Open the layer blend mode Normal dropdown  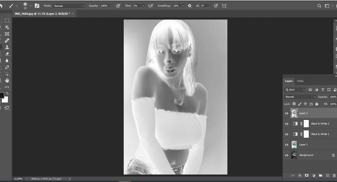point(300,97)
